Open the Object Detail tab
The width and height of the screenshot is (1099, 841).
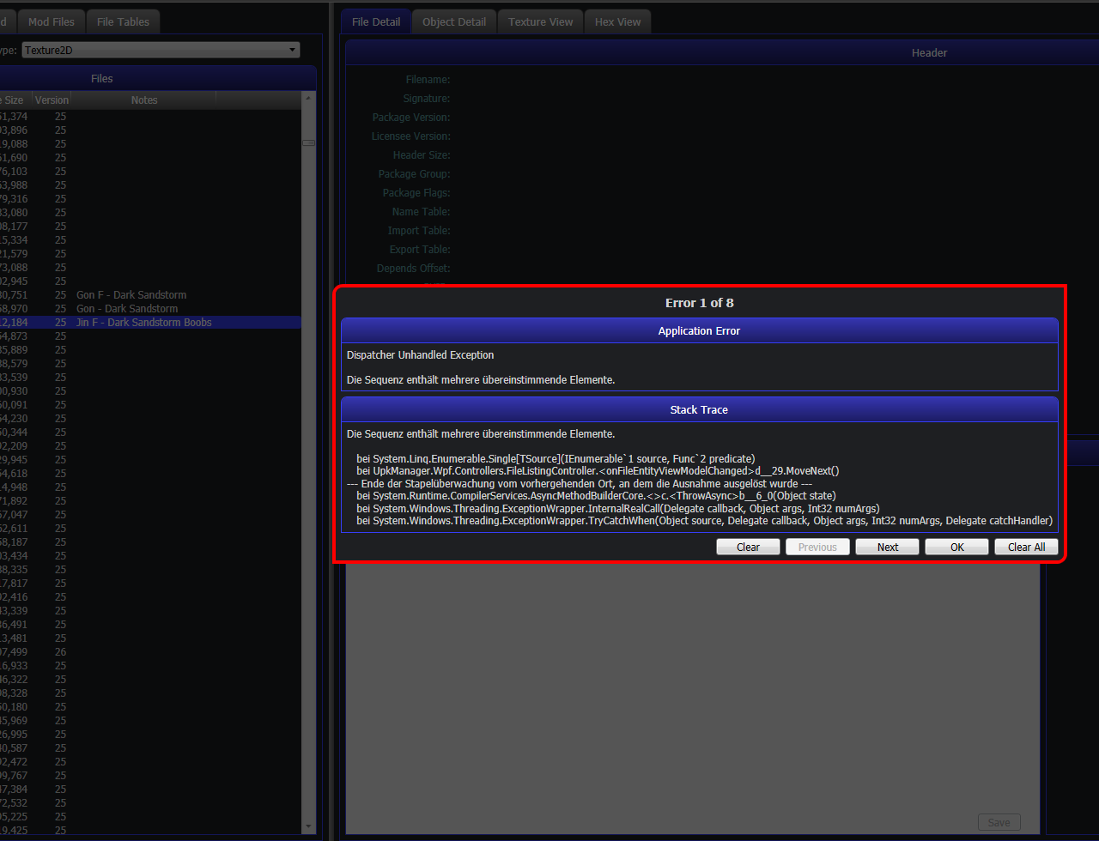pos(454,21)
